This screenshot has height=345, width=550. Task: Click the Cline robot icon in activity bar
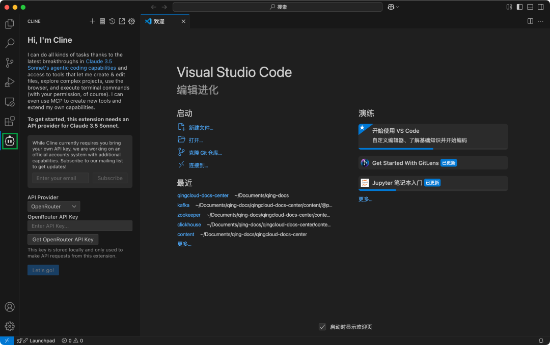[10, 141]
